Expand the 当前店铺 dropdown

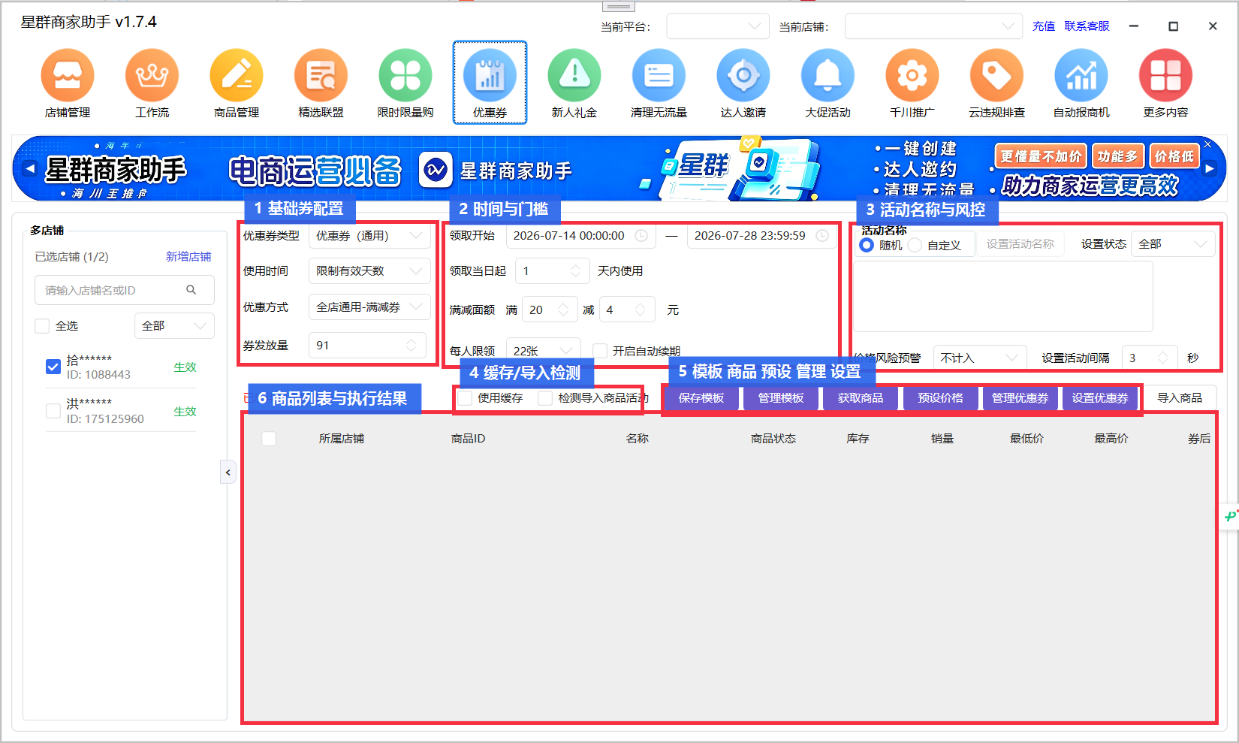933,26
